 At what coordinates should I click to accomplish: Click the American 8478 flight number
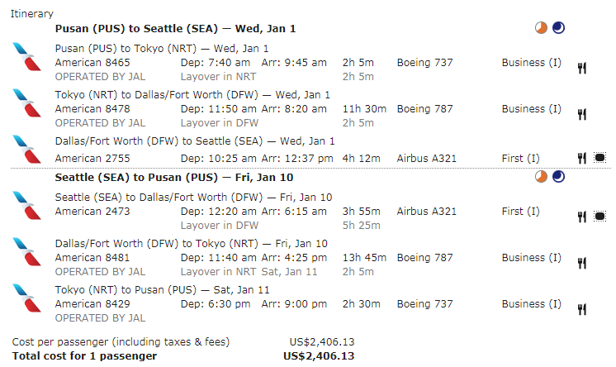click(92, 109)
